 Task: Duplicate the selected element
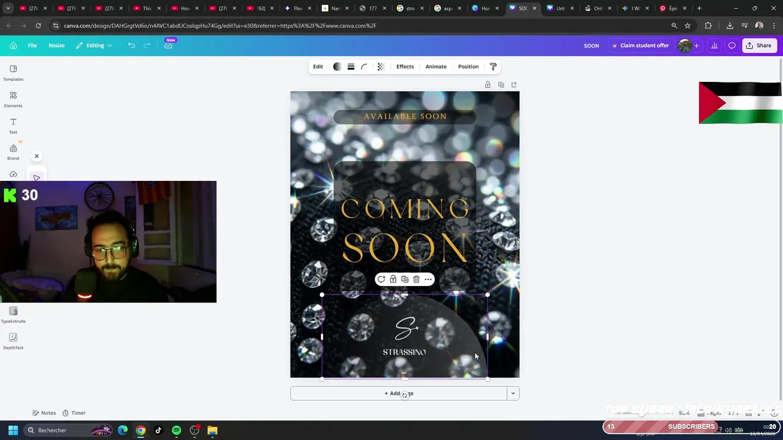(x=404, y=279)
